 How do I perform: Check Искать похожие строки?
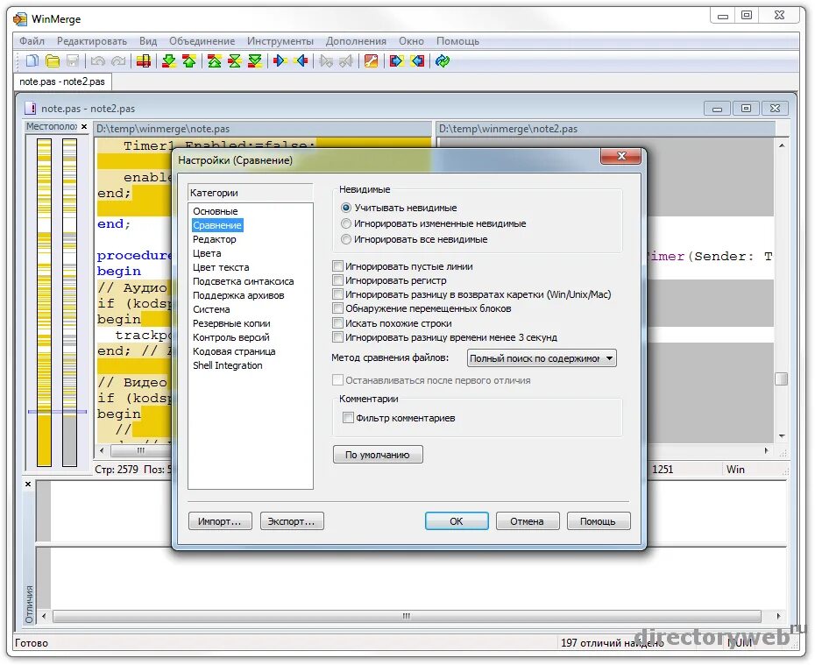337,322
